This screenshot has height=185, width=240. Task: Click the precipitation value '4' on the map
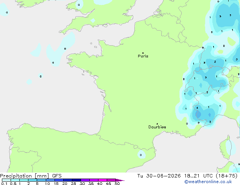coord(197,108)
